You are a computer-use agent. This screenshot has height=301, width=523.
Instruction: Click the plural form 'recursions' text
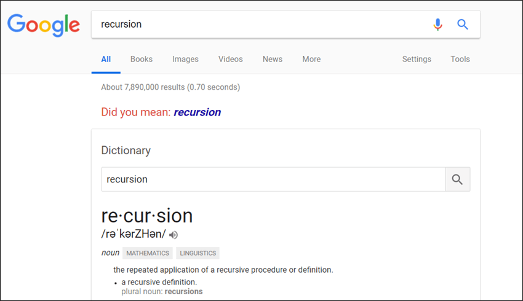[183, 292]
